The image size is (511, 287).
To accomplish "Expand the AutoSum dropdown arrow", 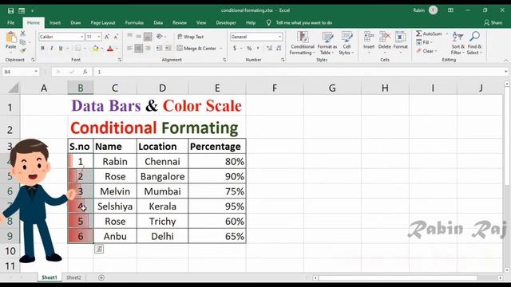I will tap(447, 33).
